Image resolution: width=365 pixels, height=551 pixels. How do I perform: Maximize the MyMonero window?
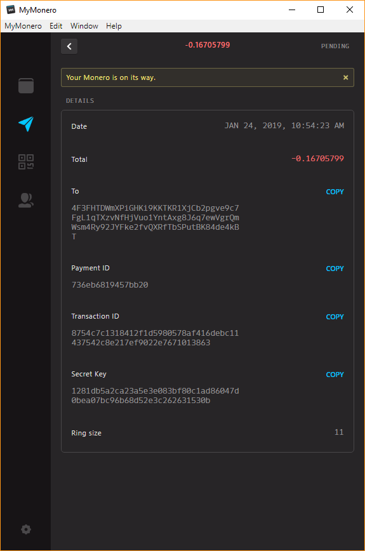pos(321,10)
